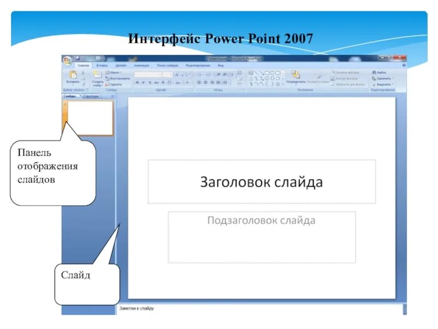This screenshot has height=329, width=438.
Task: Expand shapes gallery with More arrow
Action: pos(283,84)
